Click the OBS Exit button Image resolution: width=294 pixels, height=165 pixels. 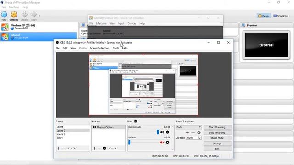[x=217, y=149]
